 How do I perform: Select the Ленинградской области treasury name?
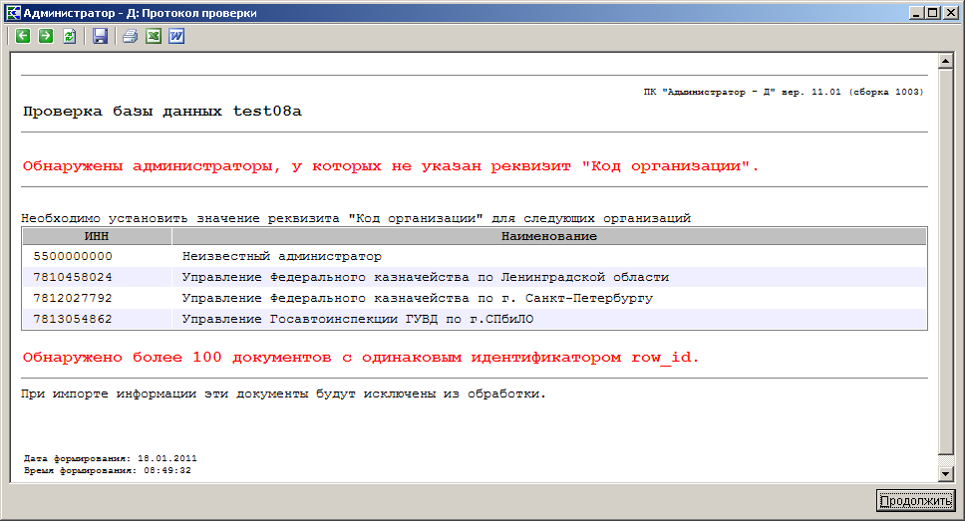426,277
